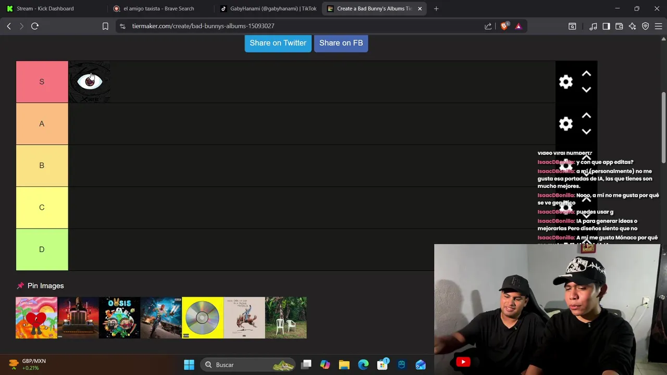Move A tier row down
This screenshot has height=375, width=667.
(586, 131)
